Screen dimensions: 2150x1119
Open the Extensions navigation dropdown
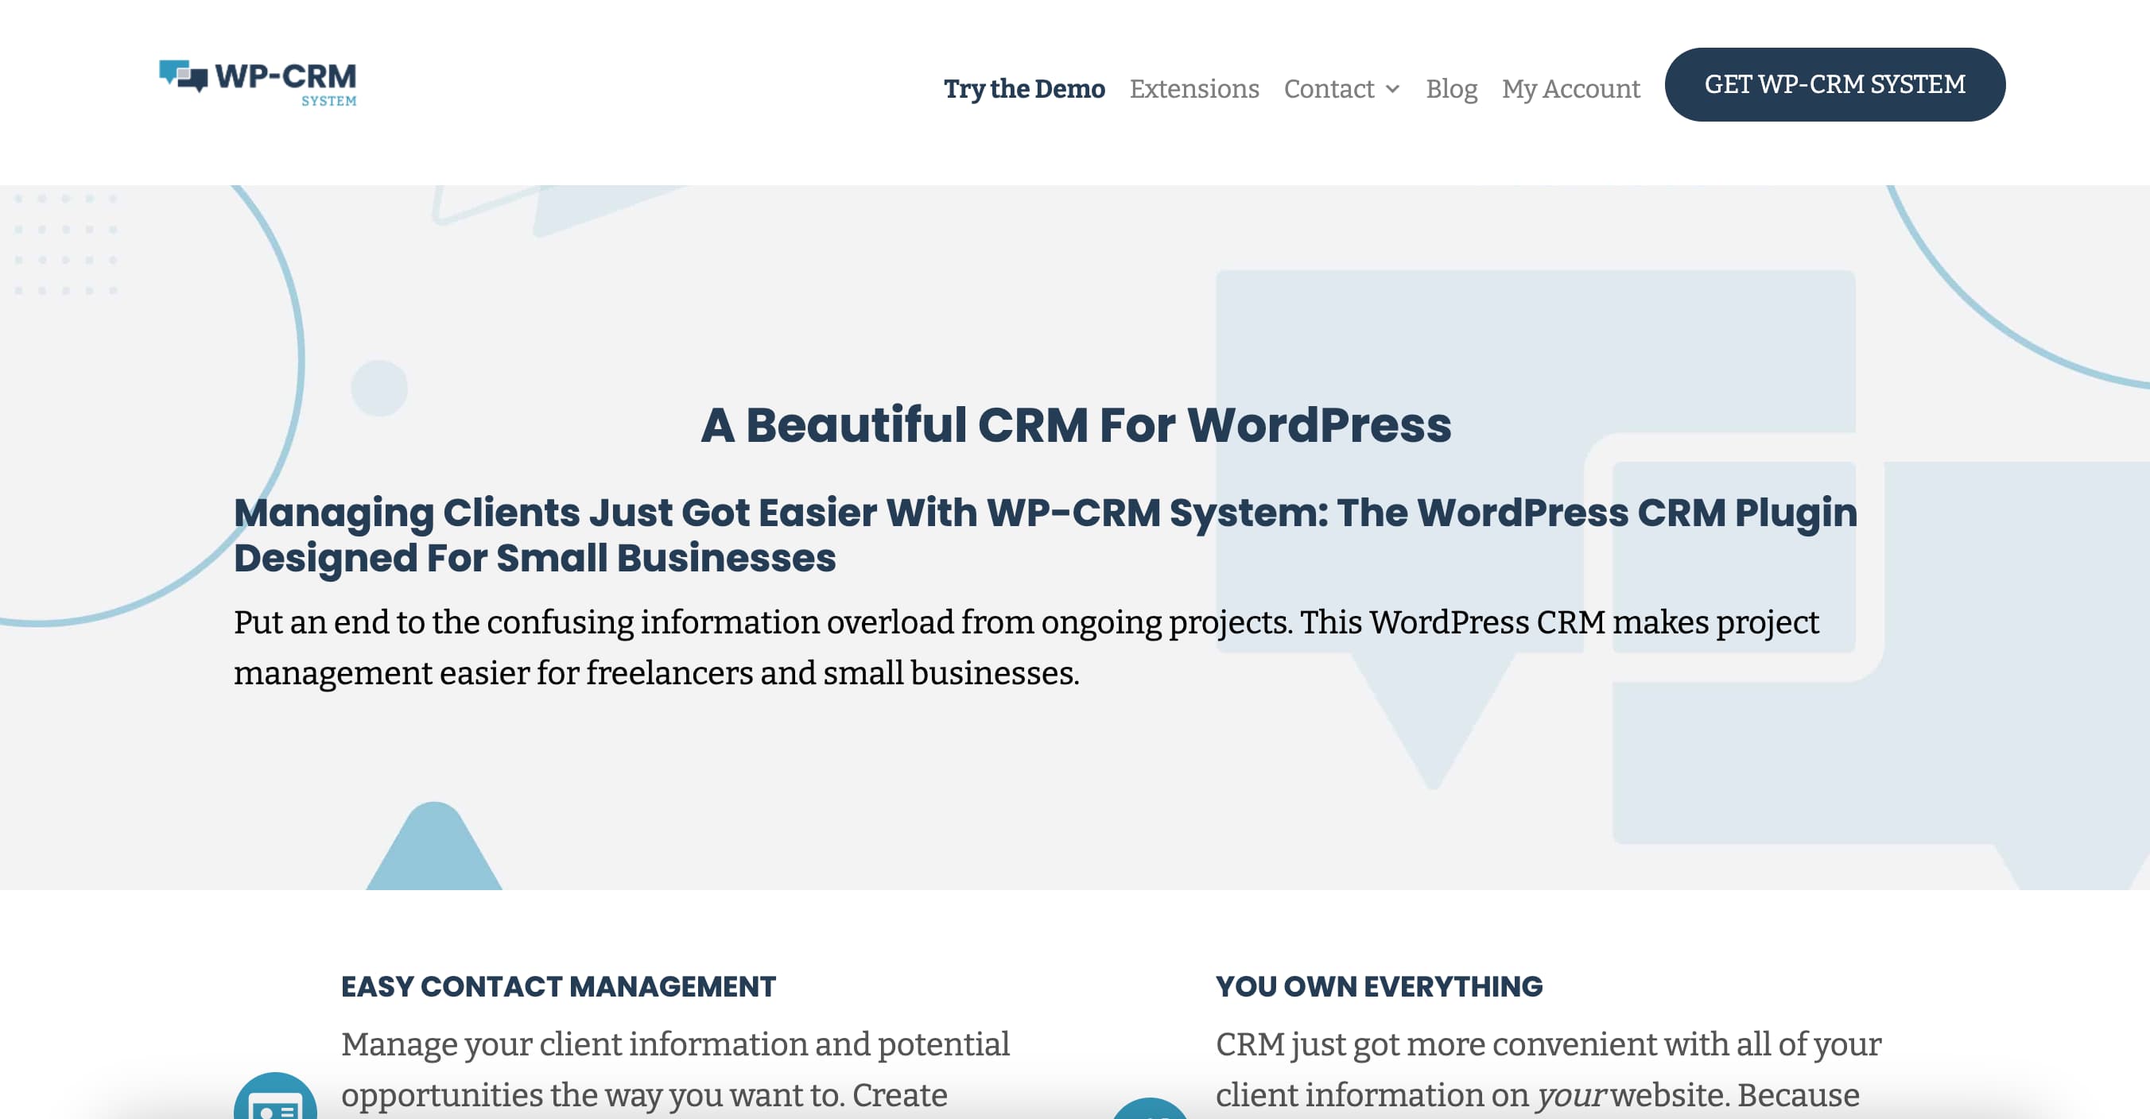click(1193, 87)
